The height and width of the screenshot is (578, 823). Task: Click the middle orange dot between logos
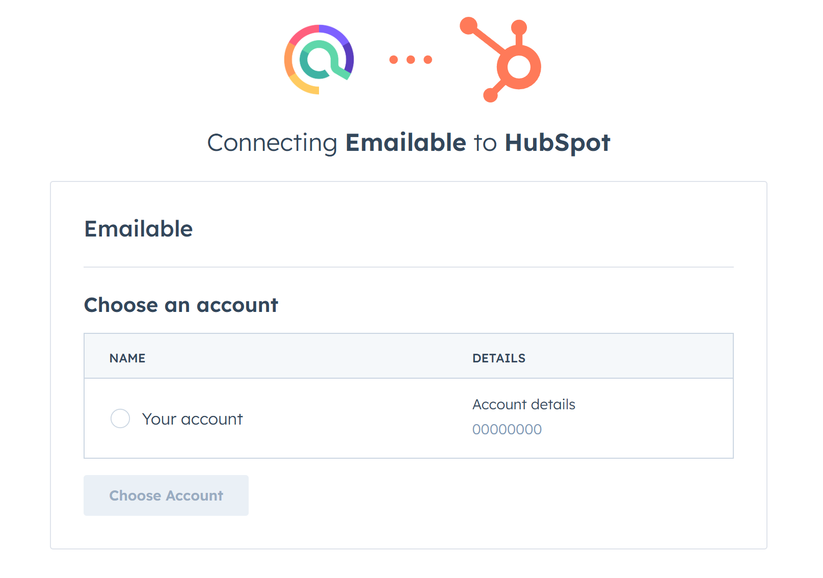tap(411, 60)
